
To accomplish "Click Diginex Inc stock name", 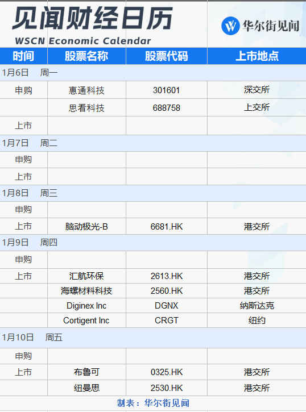I will point(86,306).
